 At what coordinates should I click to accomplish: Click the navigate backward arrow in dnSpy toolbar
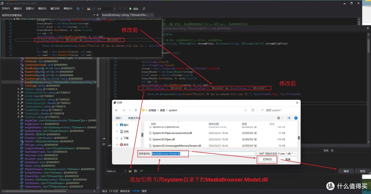point(78,9)
